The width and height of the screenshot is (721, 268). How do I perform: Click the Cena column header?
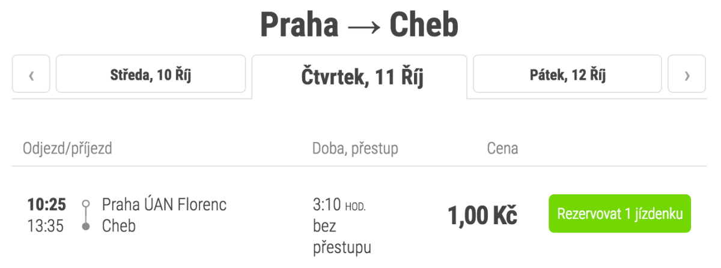point(502,148)
